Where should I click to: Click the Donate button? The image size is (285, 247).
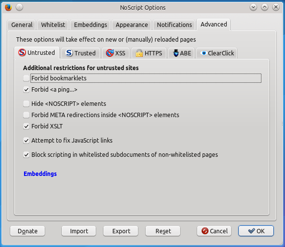point(27,231)
